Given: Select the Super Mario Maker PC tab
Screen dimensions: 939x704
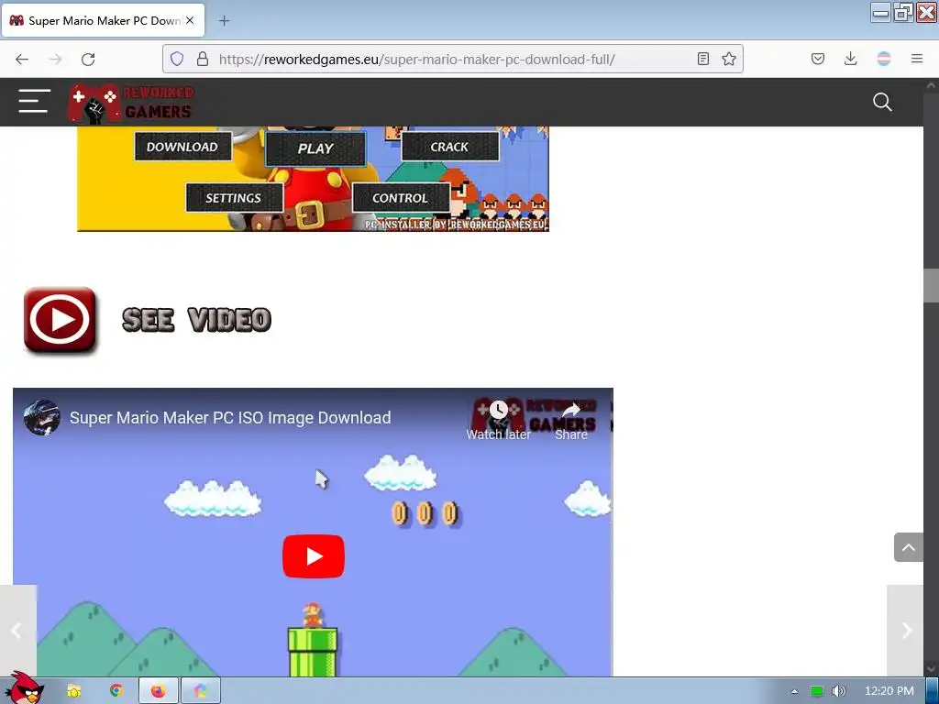Looking at the screenshot, I should click(104, 20).
